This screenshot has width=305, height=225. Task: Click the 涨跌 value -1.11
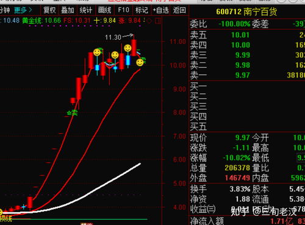[241, 148]
